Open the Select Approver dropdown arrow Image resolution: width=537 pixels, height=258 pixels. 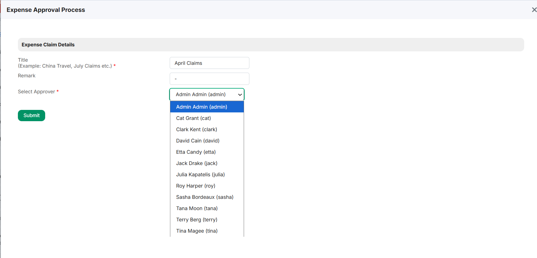point(240,95)
